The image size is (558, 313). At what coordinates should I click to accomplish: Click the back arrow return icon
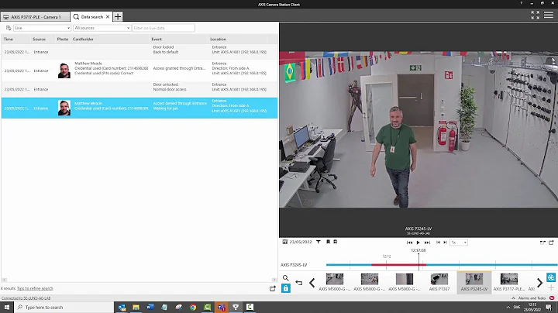pos(299,283)
